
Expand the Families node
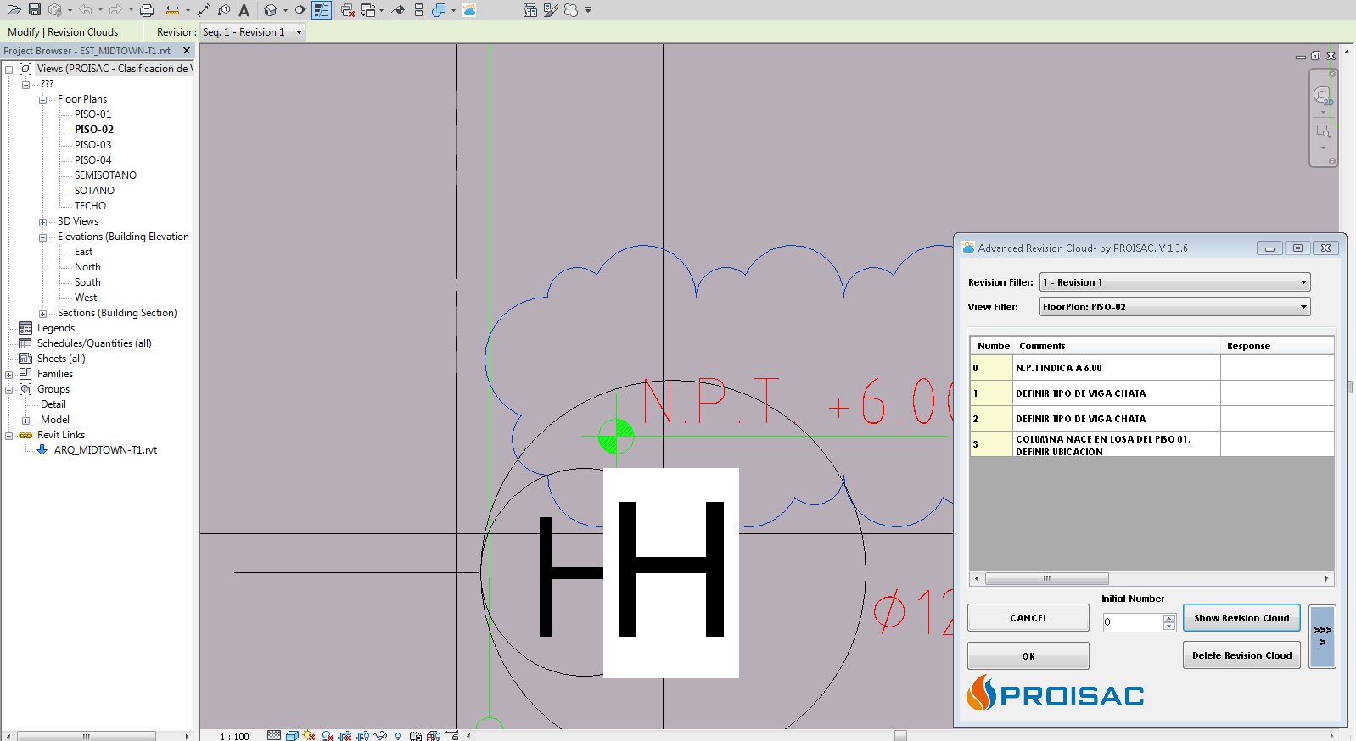[x=8, y=375]
